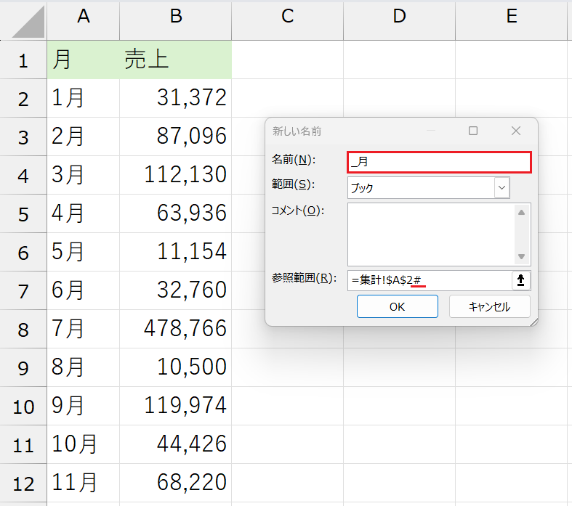Viewport: 572px width, 506px height.
Task: Select column D header
Action: (x=399, y=20)
